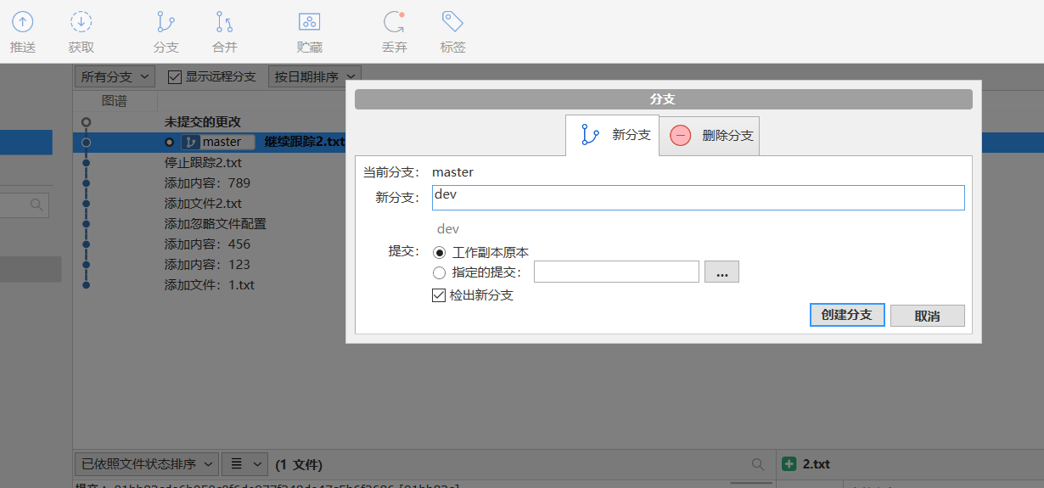Click the 指定的提交 text field
Viewport: 1044px width, 488px height.
616,272
